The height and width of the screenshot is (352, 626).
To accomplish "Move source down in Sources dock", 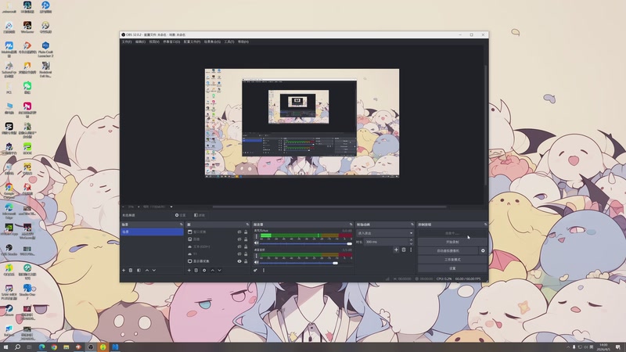I will click(220, 270).
